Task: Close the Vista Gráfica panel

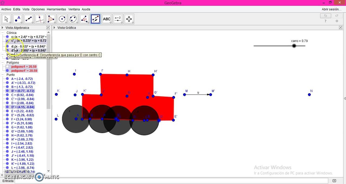Action: [341, 28]
